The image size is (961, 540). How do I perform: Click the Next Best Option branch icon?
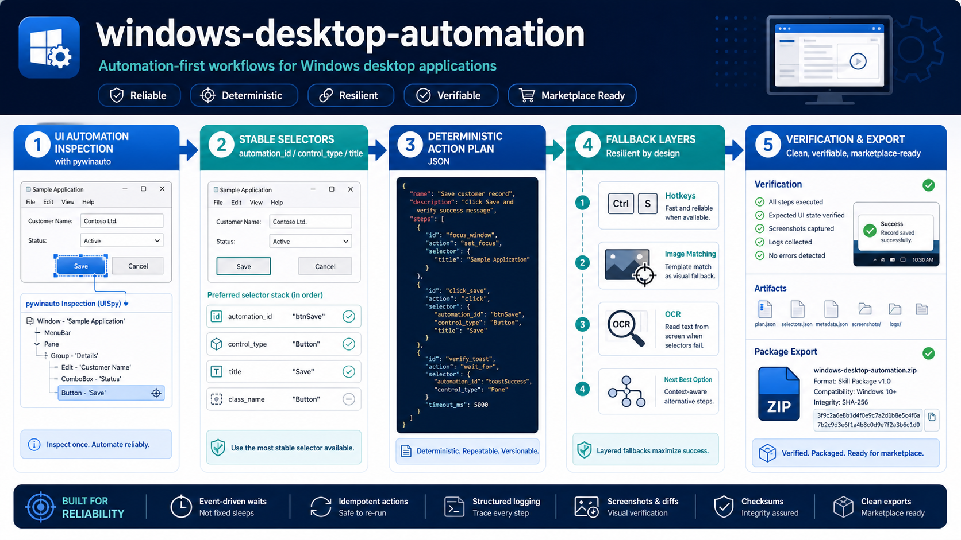coord(626,392)
